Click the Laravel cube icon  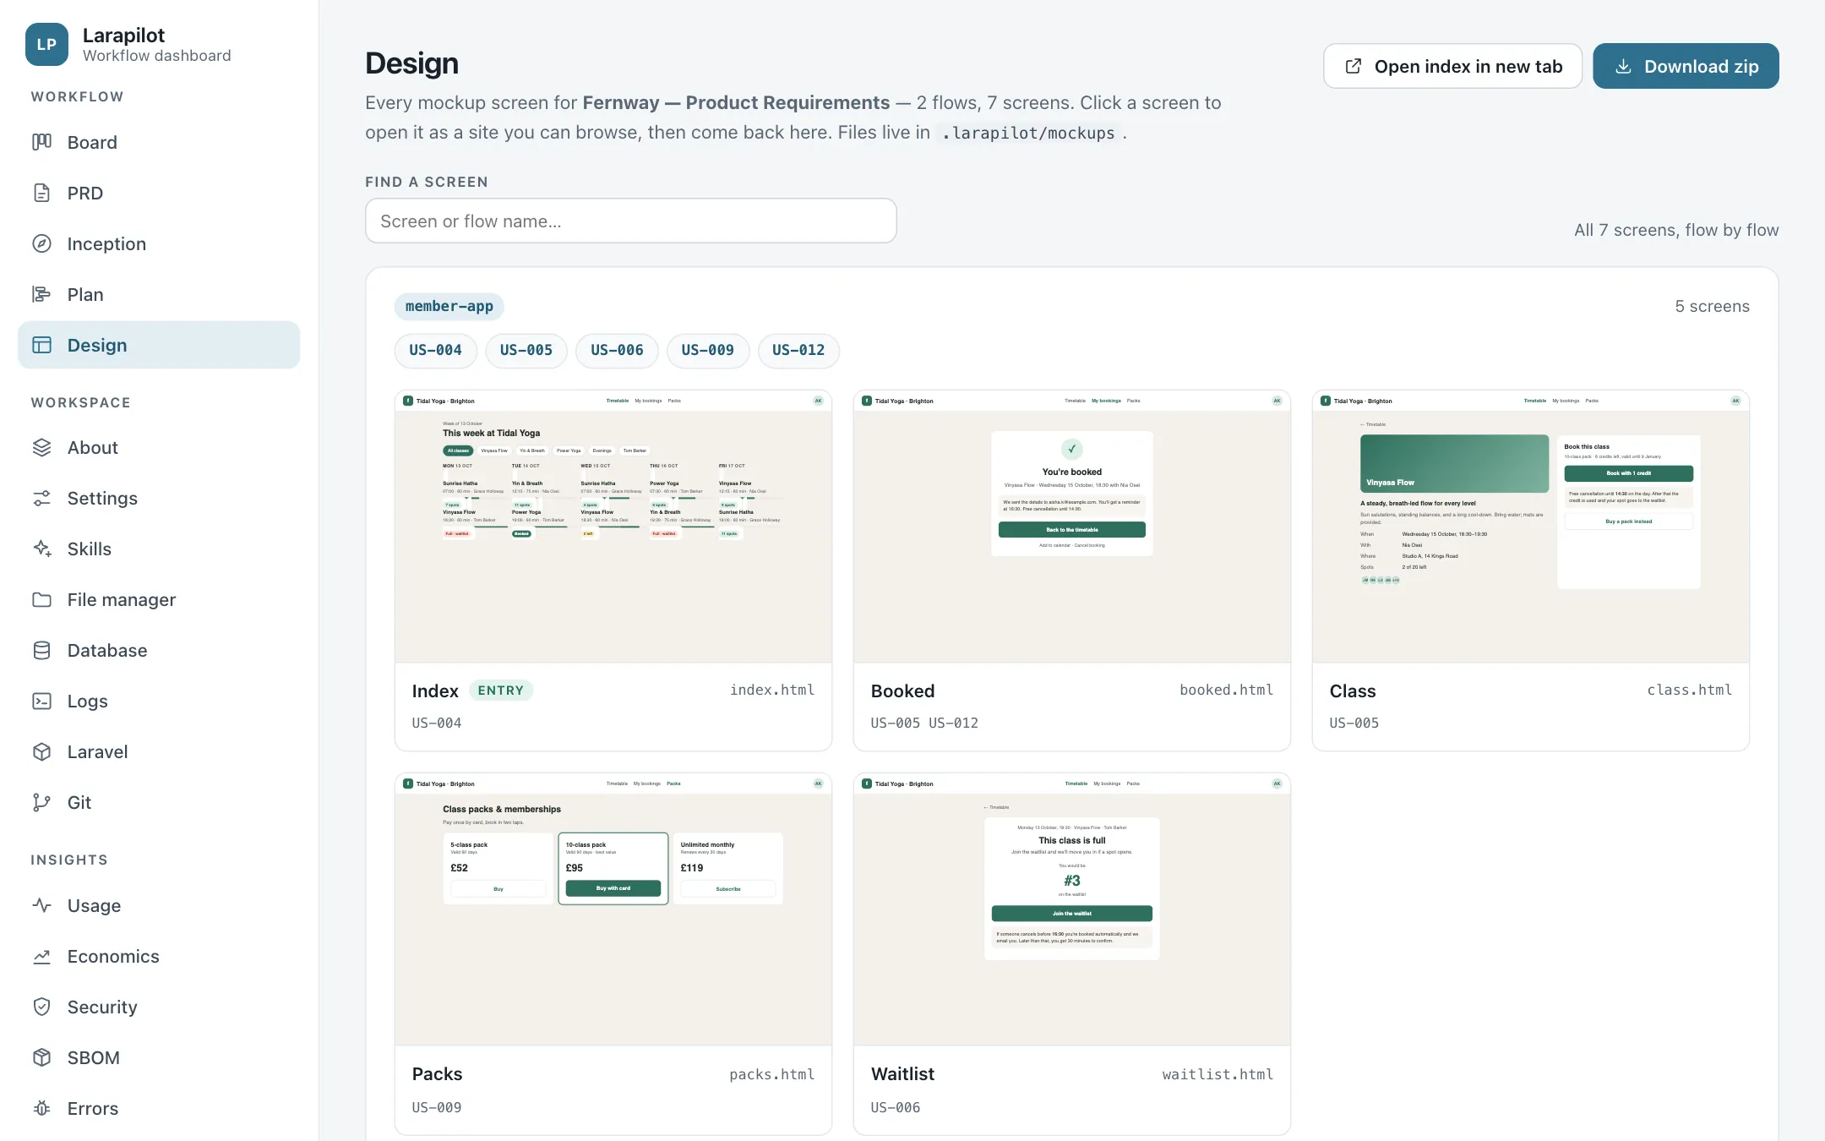point(41,751)
